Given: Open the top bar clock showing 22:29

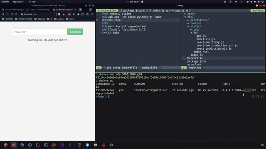Looking at the screenshot, I should coord(133,2).
